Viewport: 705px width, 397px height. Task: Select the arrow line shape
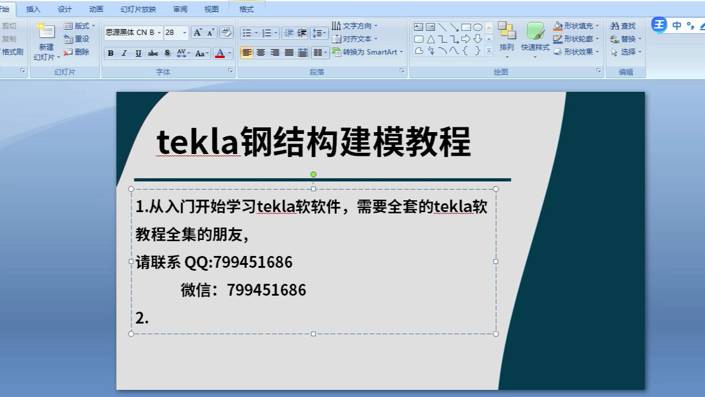[x=454, y=27]
